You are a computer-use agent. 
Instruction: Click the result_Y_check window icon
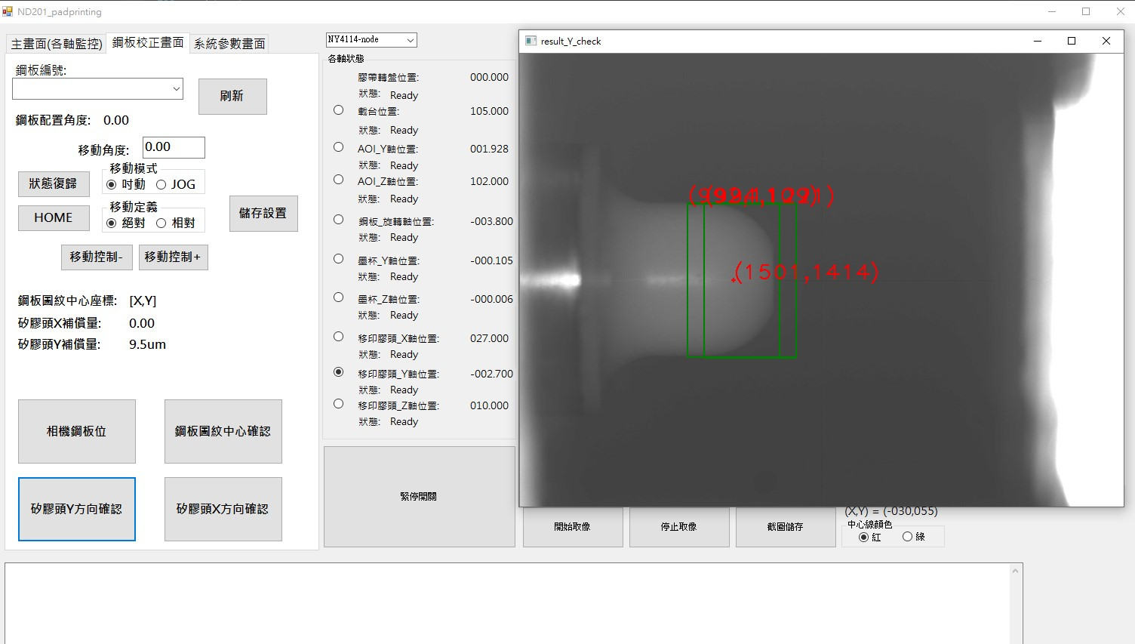click(531, 41)
